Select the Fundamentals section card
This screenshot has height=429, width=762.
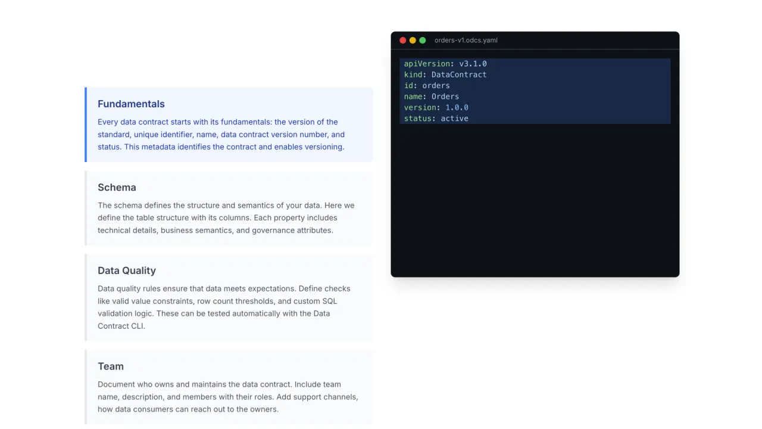pos(229,125)
